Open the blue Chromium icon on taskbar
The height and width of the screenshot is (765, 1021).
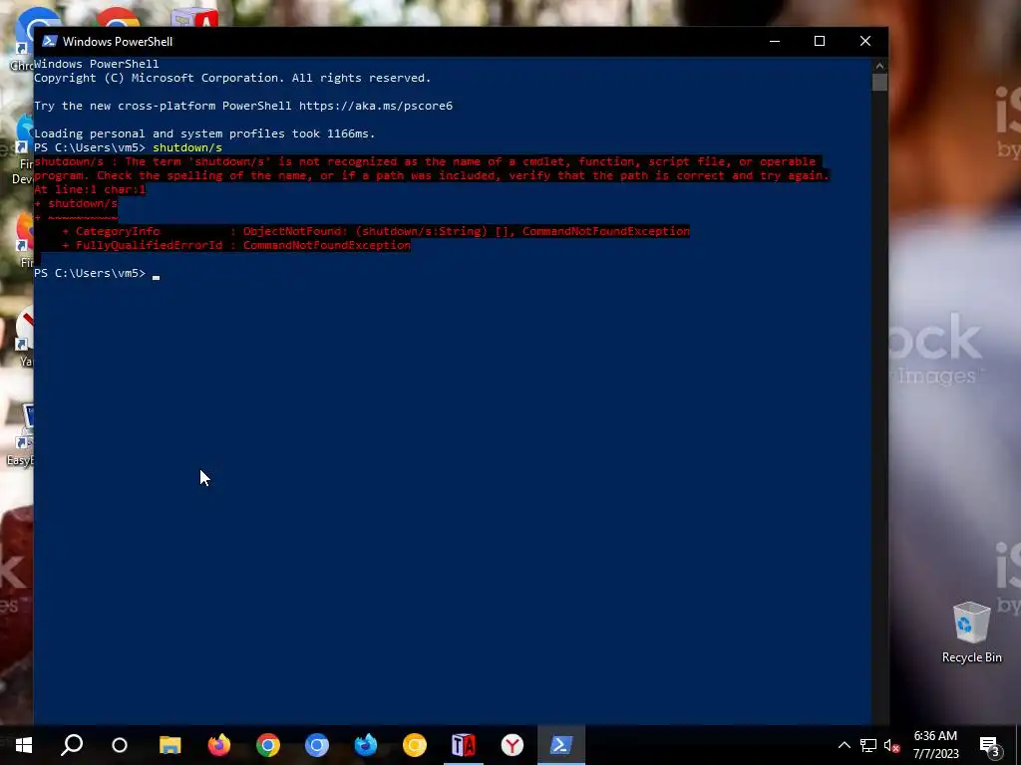point(316,745)
